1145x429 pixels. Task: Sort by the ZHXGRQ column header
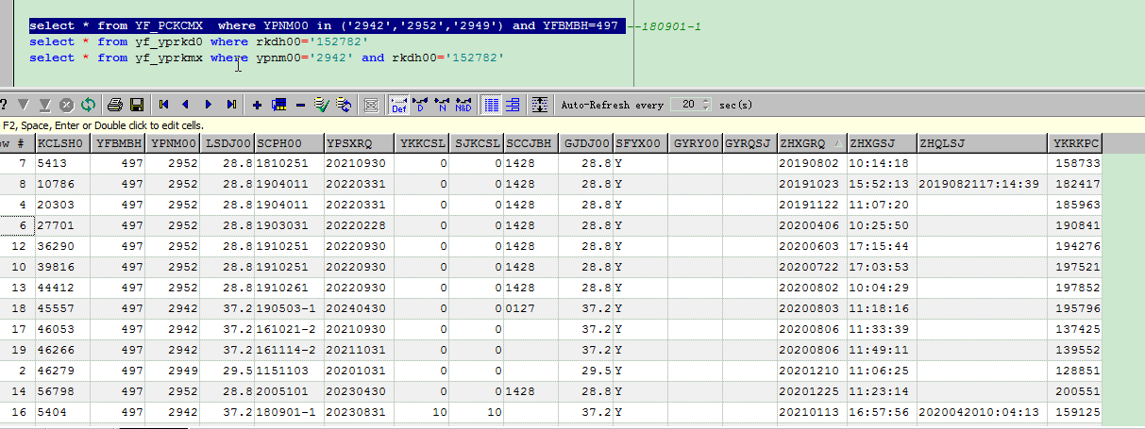point(810,143)
